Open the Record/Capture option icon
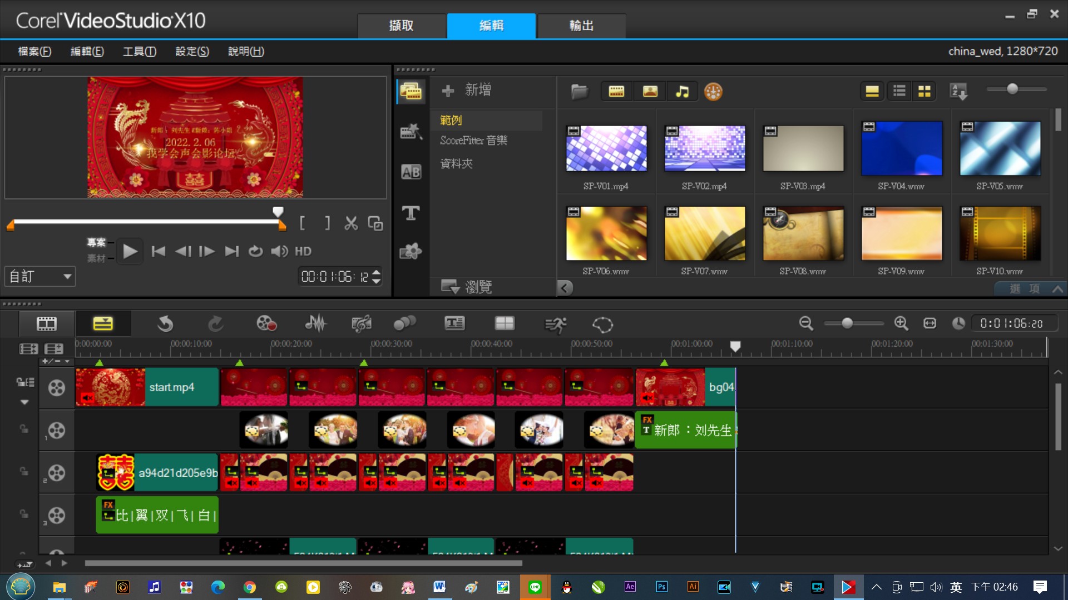1068x600 pixels. [266, 324]
